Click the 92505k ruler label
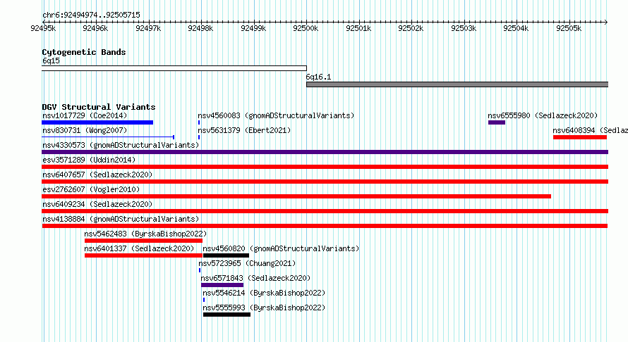The image size is (628, 342). coord(569,28)
